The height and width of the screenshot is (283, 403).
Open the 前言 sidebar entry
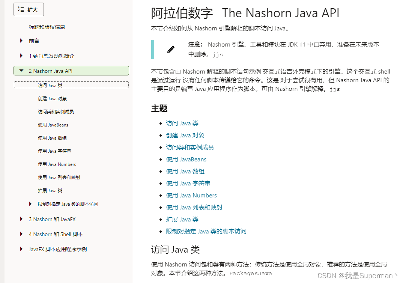click(34, 41)
